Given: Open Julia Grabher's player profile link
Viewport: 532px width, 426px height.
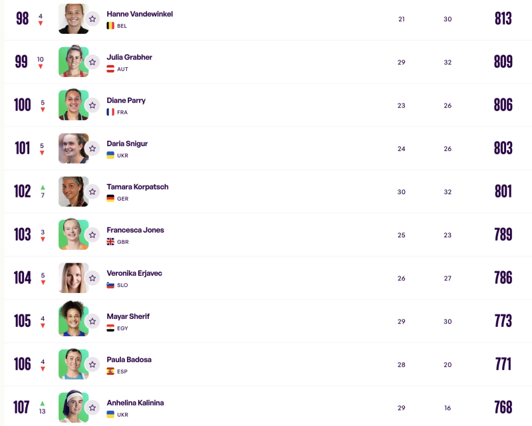Looking at the screenshot, I should tap(129, 57).
